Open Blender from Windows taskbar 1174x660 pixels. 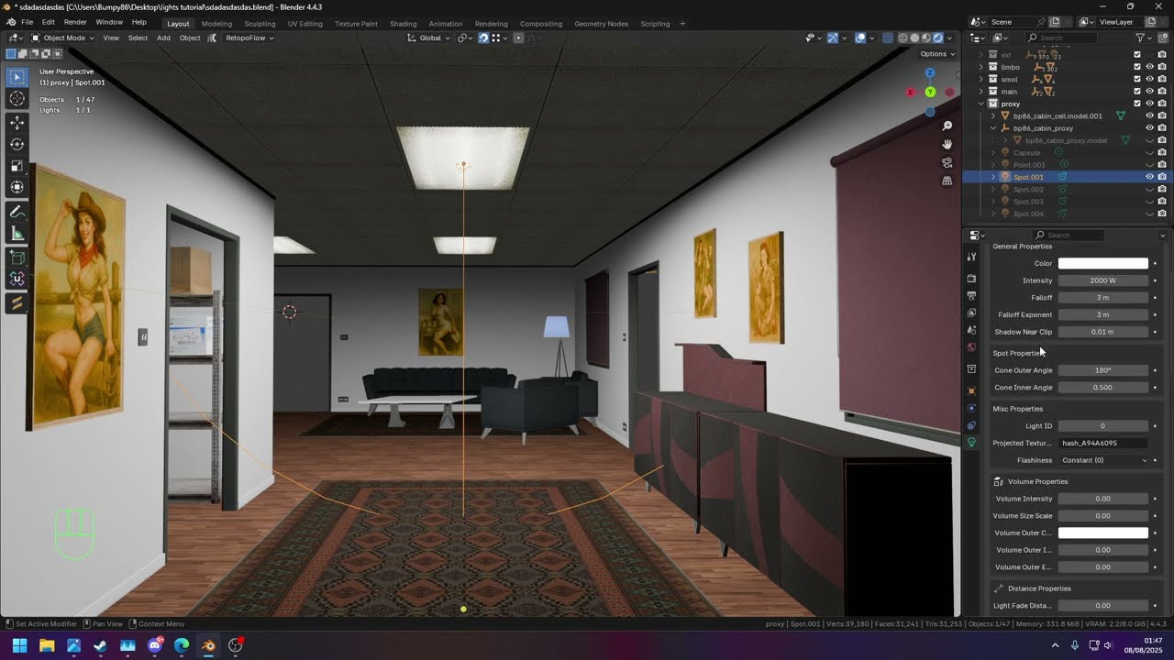(x=208, y=645)
